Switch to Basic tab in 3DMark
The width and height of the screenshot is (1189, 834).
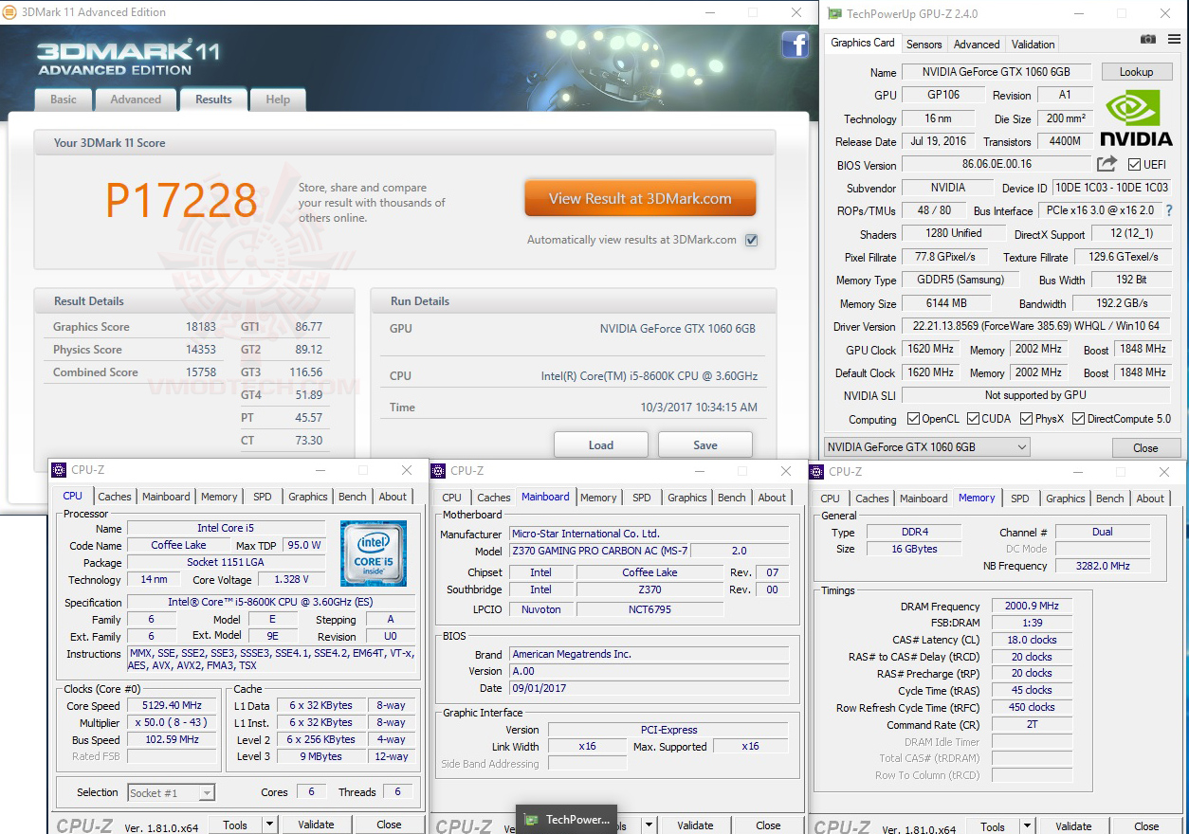pyautogui.click(x=64, y=100)
